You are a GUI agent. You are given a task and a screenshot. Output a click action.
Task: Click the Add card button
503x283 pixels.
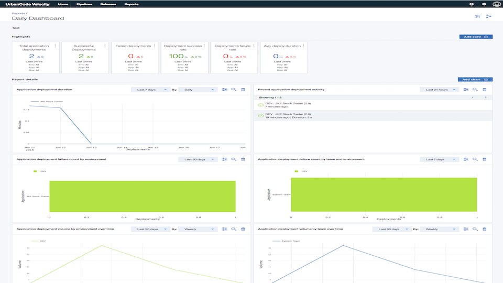point(476,37)
